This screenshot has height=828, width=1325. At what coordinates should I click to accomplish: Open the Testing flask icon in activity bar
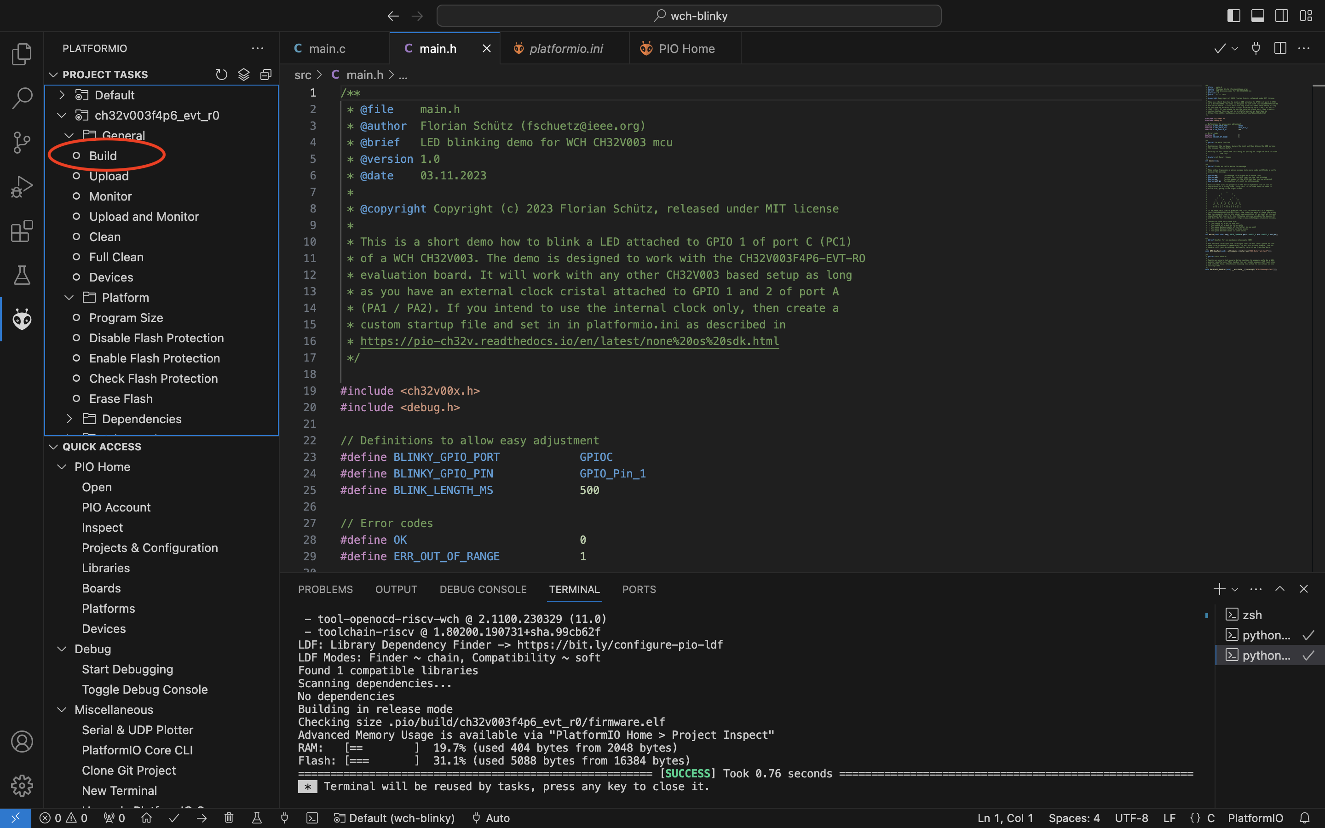tap(22, 275)
